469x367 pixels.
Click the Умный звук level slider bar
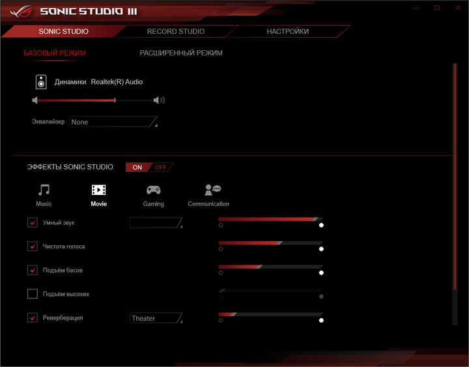[x=271, y=220]
